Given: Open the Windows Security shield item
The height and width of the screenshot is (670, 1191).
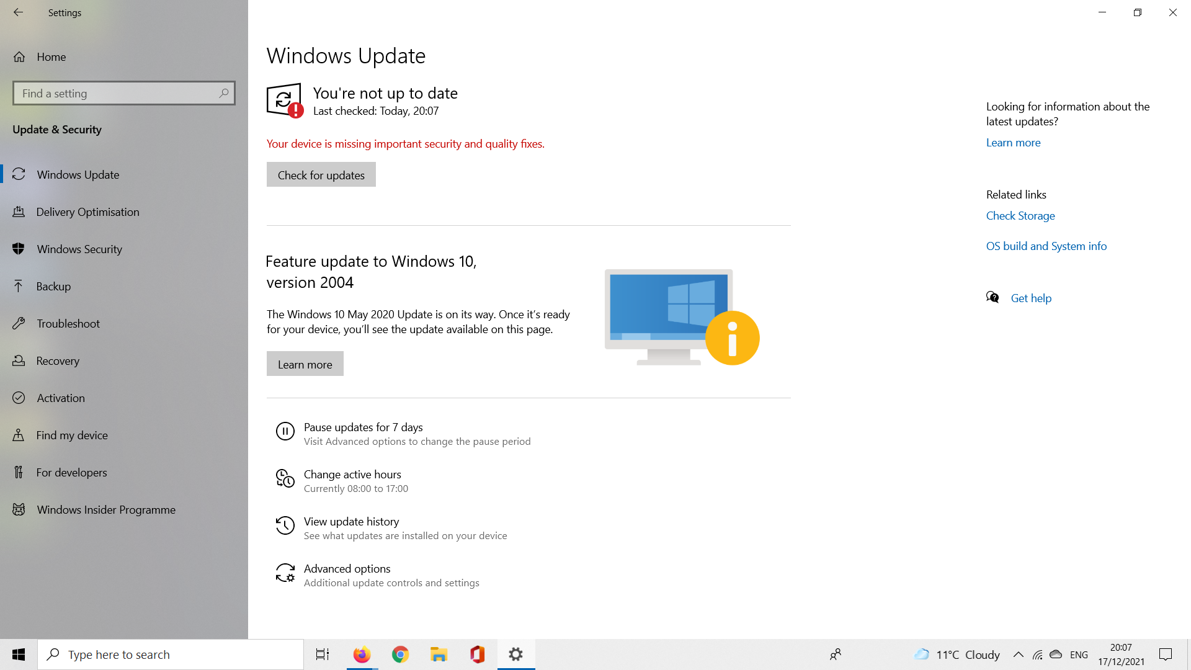Looking at the screenshot, I should pos(79,249).
